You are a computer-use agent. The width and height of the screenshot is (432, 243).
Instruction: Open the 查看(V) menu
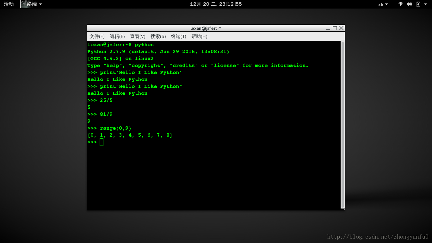click(138, 36)
